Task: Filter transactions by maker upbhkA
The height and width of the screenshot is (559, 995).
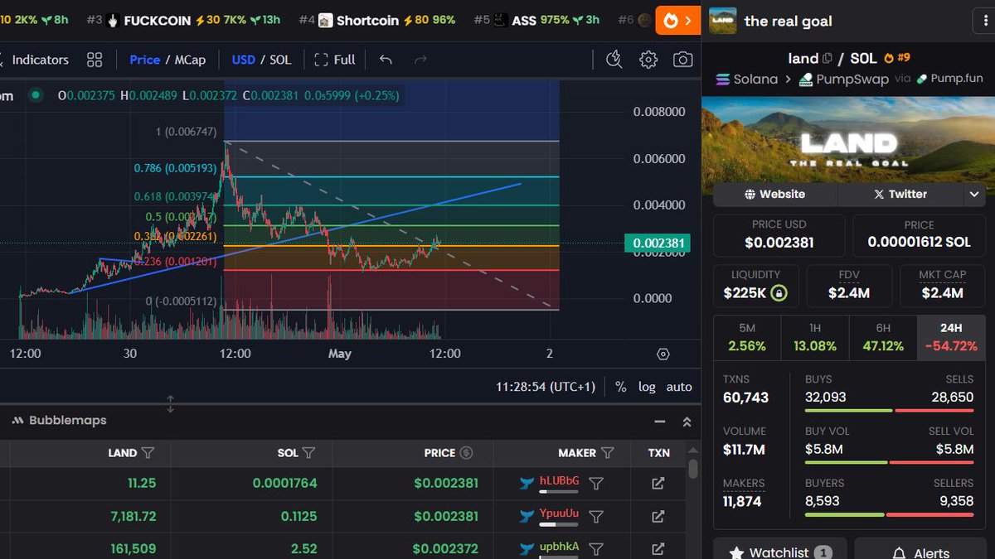Action: pyautogui.click(x=595, y=548)
